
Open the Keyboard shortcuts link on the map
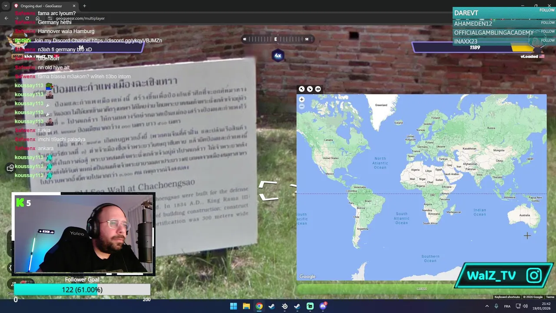507,297
